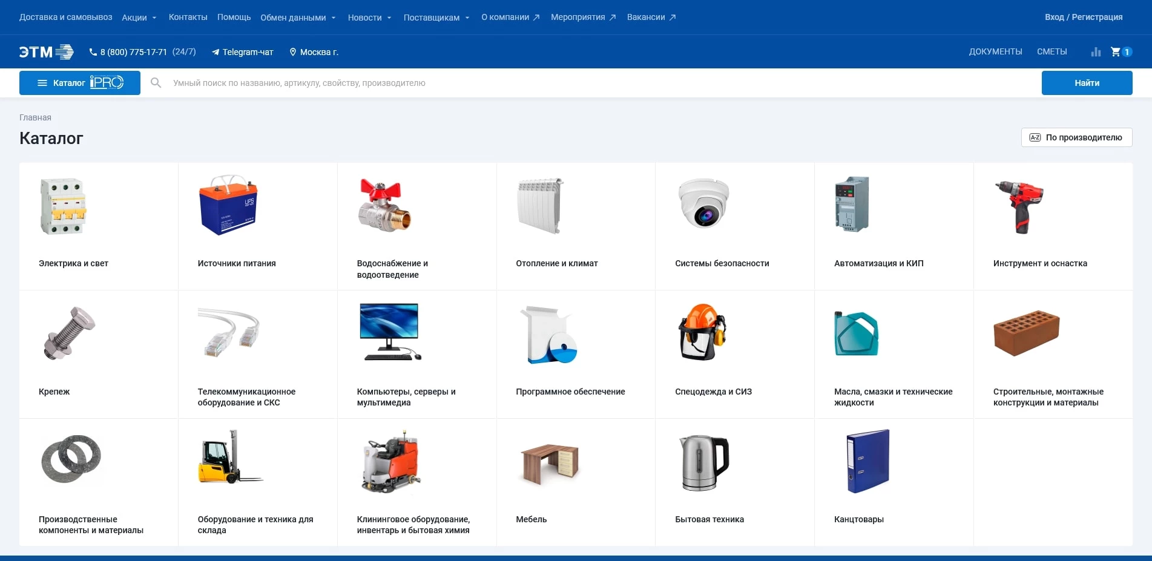The height and width of the screenshot is (561, 1152).
Task: Click the search magnifier icon
Action: (x=156, y=83)
